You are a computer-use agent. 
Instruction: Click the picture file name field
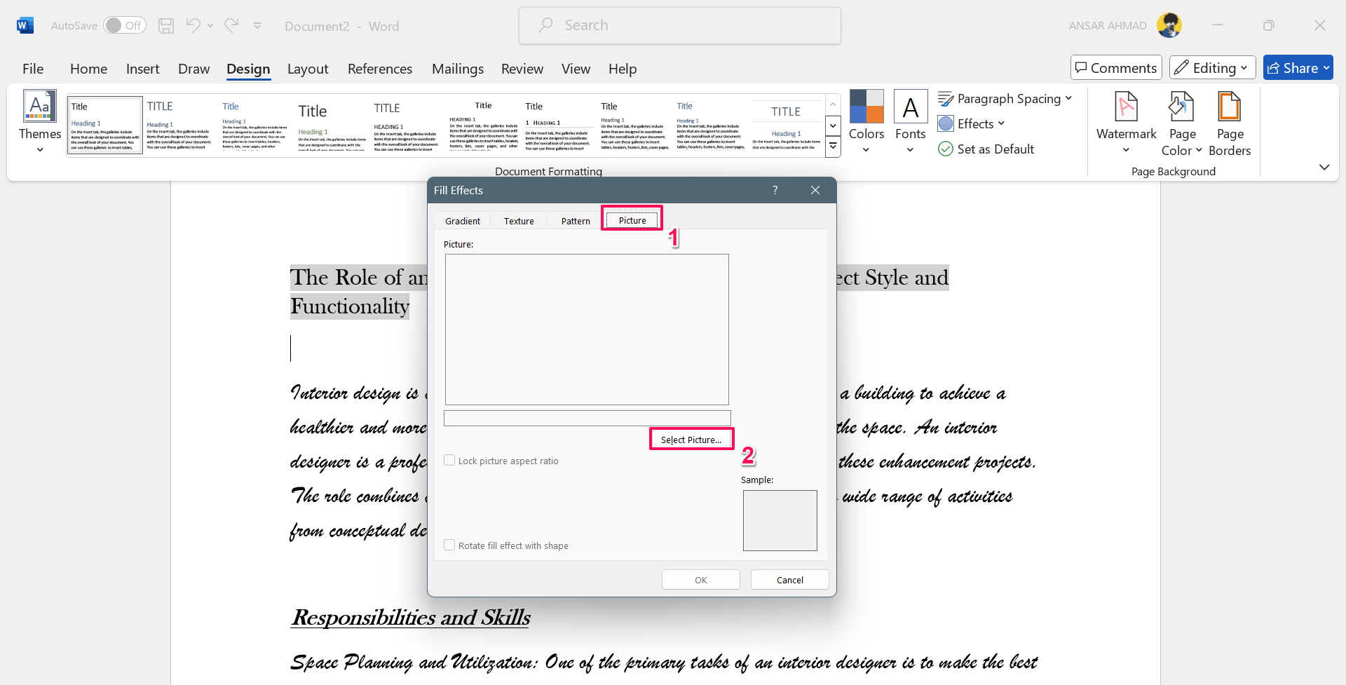point(587,419)
